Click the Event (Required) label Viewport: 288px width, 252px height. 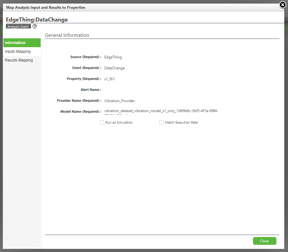(x=87, y=68)
